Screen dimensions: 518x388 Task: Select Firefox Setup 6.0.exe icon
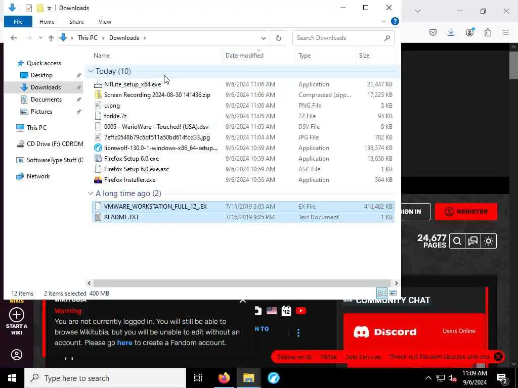[x=98, y=159]
